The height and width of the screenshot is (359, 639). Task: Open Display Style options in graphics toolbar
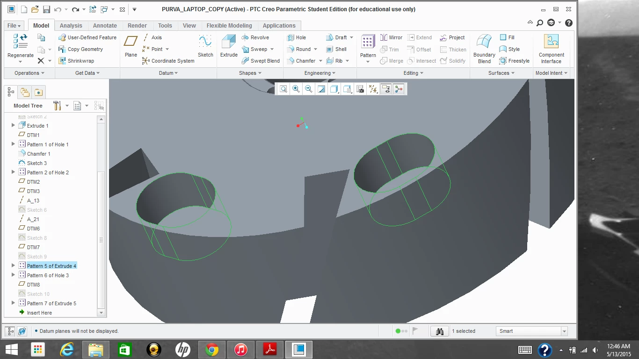tap(334, 89)
